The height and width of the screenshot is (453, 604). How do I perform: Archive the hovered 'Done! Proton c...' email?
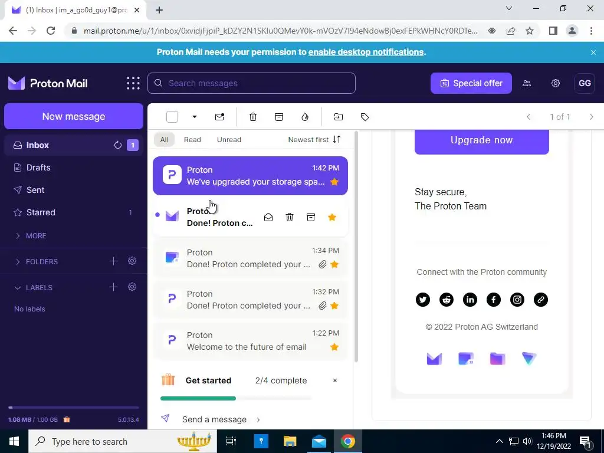point(311,217)
